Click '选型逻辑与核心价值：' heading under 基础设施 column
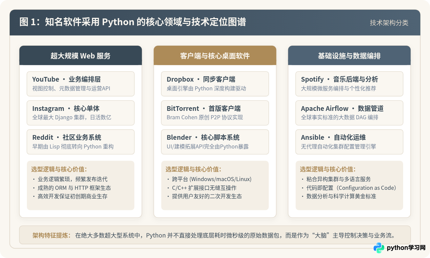 click(328, 169)
